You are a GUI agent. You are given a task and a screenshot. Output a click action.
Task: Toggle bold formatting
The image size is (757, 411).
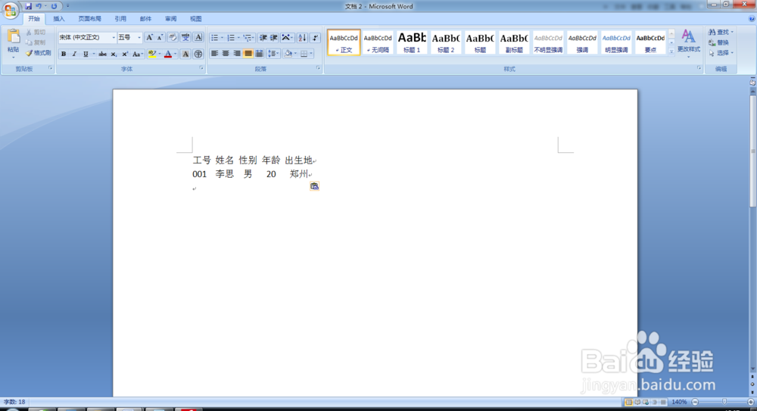(64, 54)
